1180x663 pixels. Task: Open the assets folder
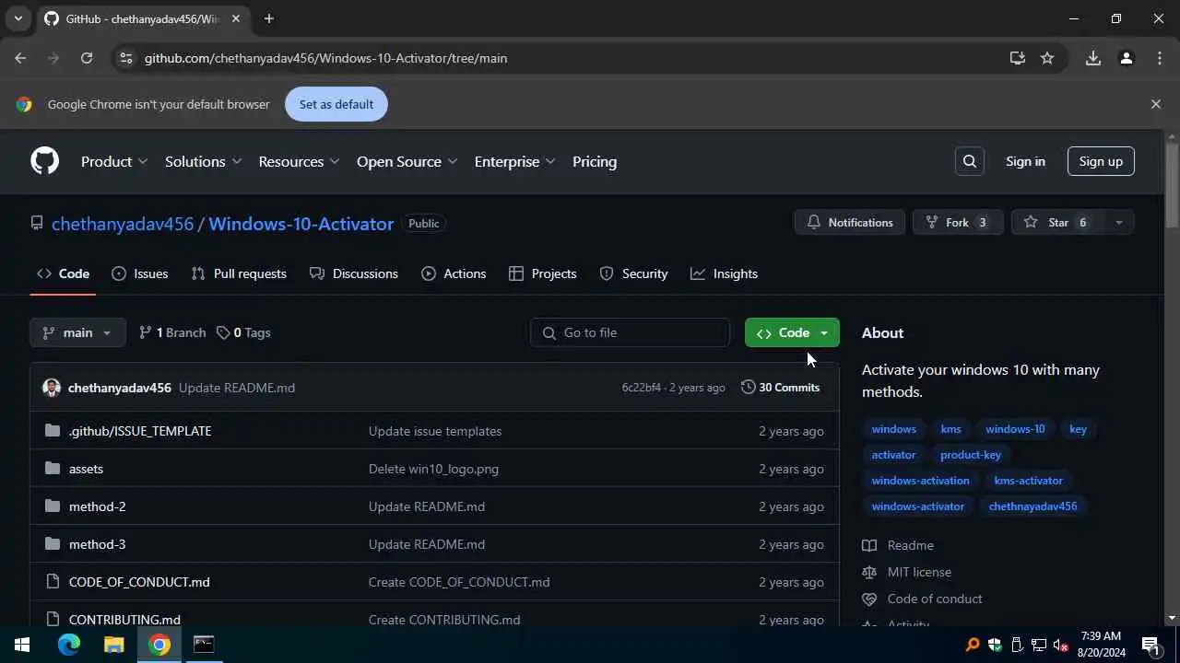pyautogui.click(x=86, y=469)
